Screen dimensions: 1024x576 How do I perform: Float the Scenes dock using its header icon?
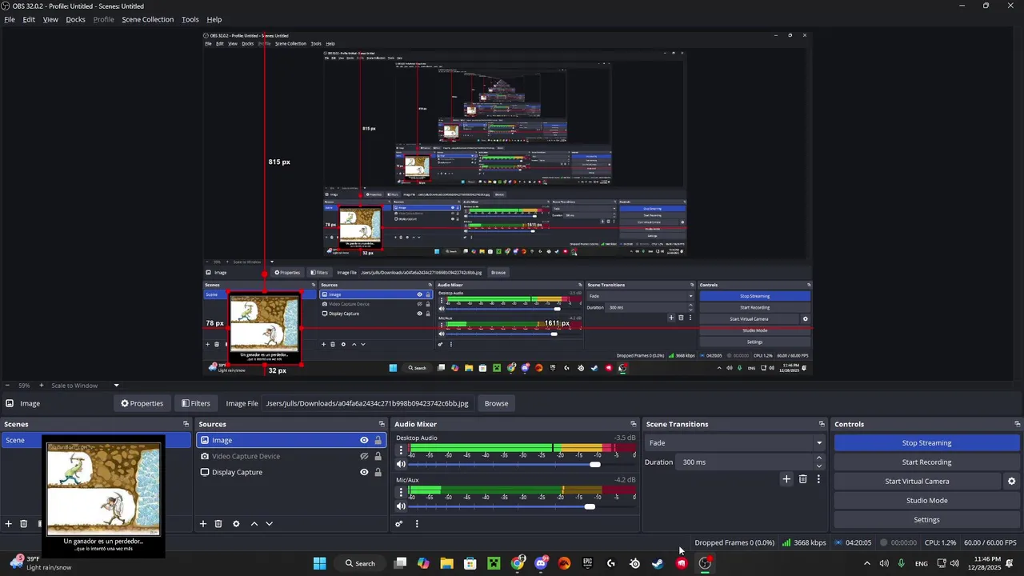coord(186,424)
